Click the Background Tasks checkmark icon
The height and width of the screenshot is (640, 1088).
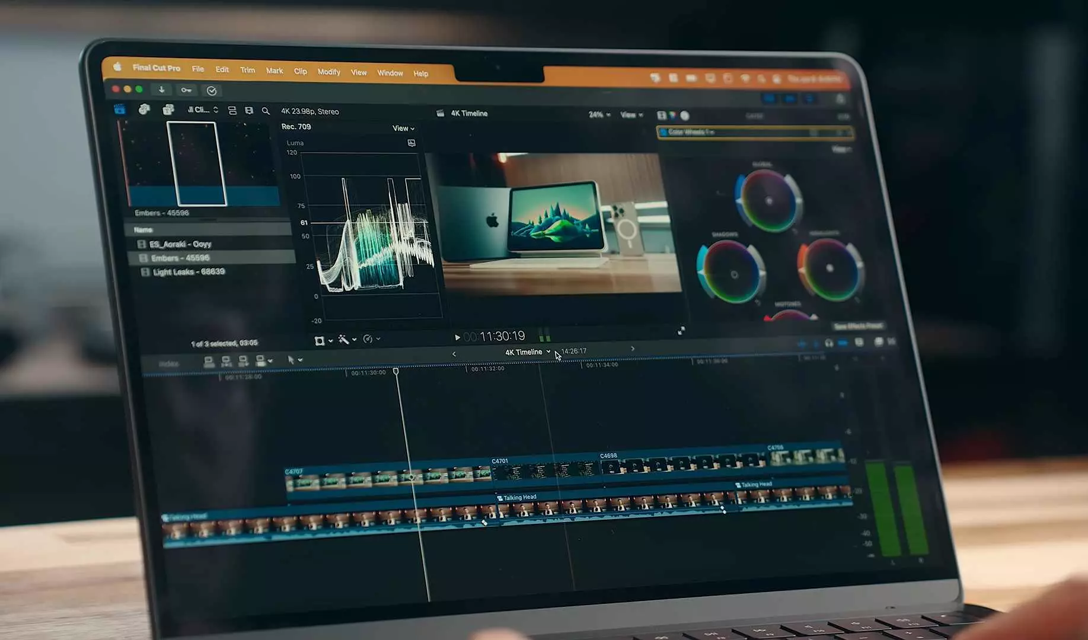[x=212, y=91]
